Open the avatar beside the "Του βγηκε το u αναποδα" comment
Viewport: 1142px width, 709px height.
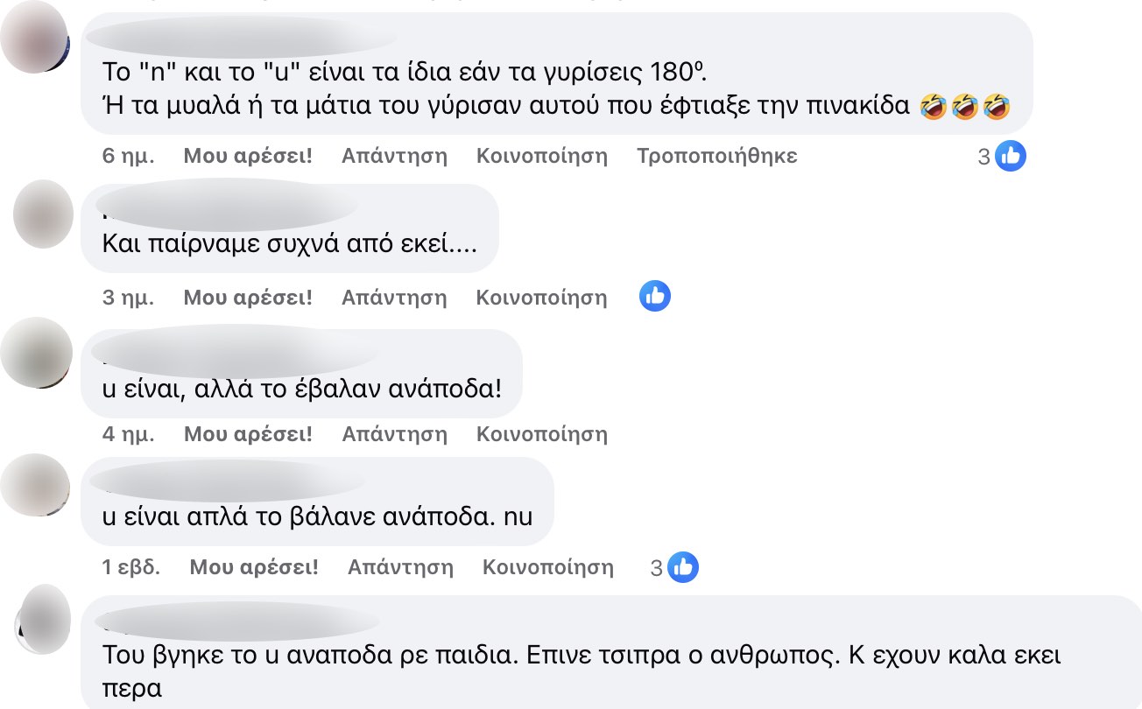coord(44,619)
